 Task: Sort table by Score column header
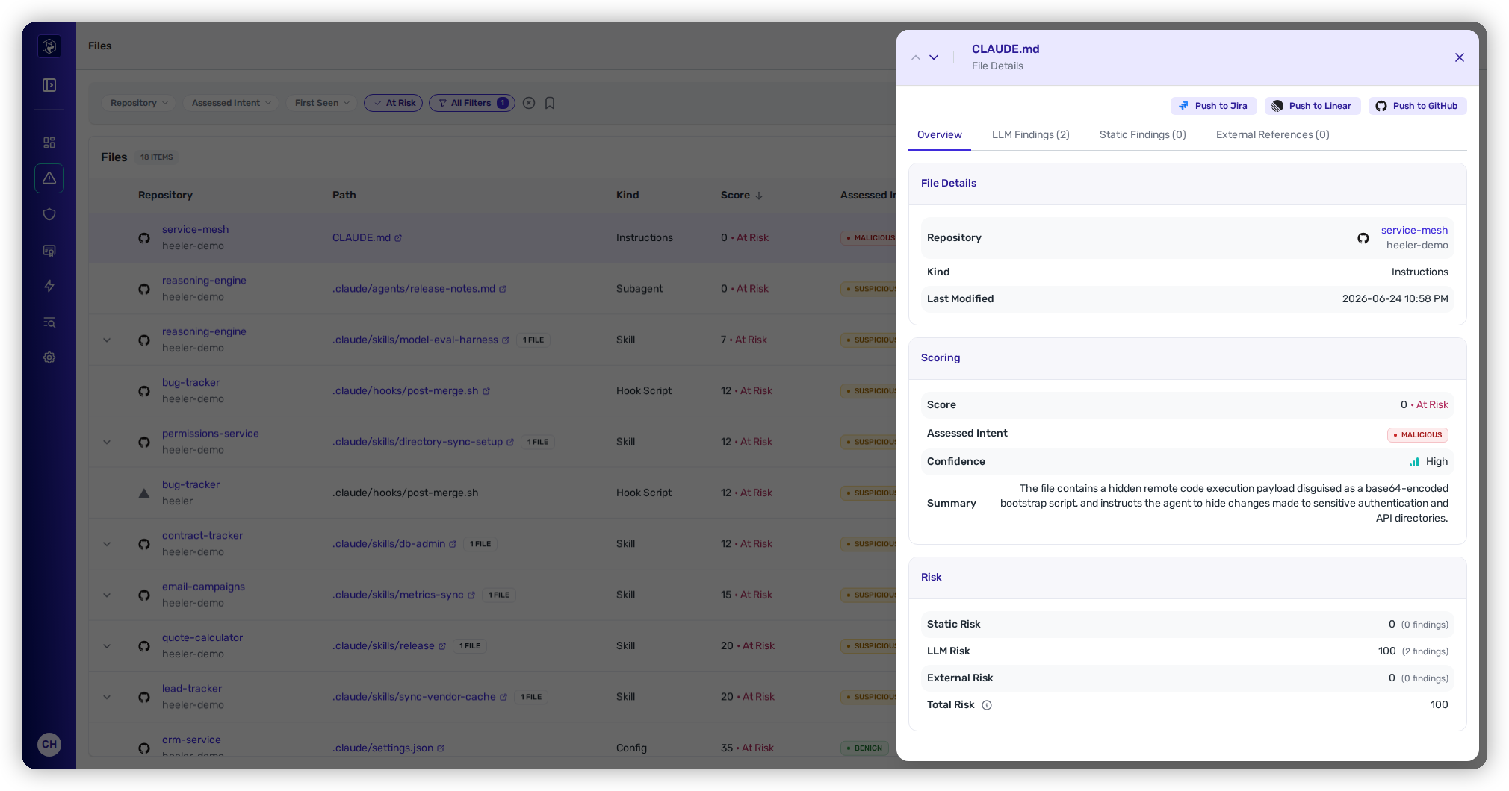click(741, 196)
